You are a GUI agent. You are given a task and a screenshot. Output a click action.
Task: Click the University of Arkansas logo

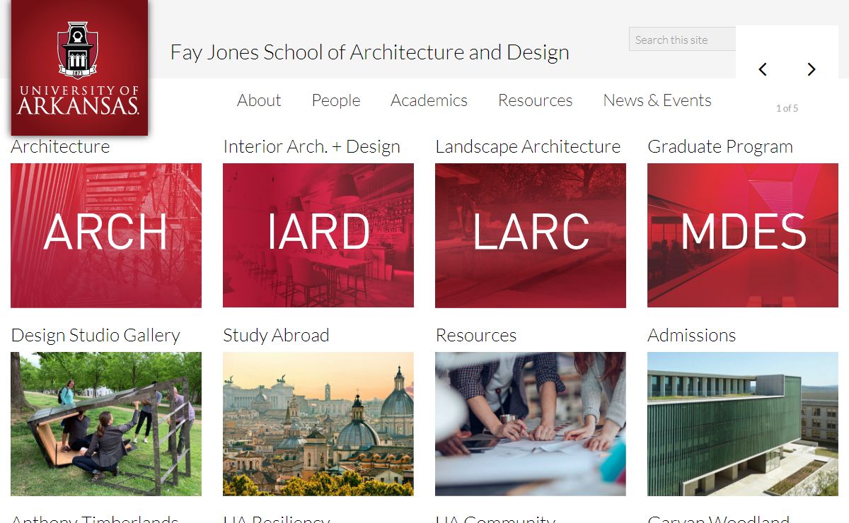coord(79,67)
